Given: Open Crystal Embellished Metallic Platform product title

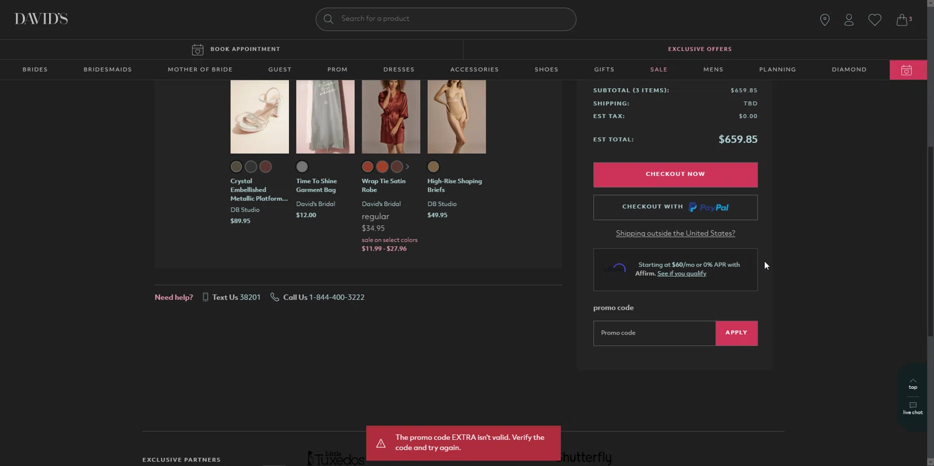Looking at the screenshot, I should click(259, 190).
